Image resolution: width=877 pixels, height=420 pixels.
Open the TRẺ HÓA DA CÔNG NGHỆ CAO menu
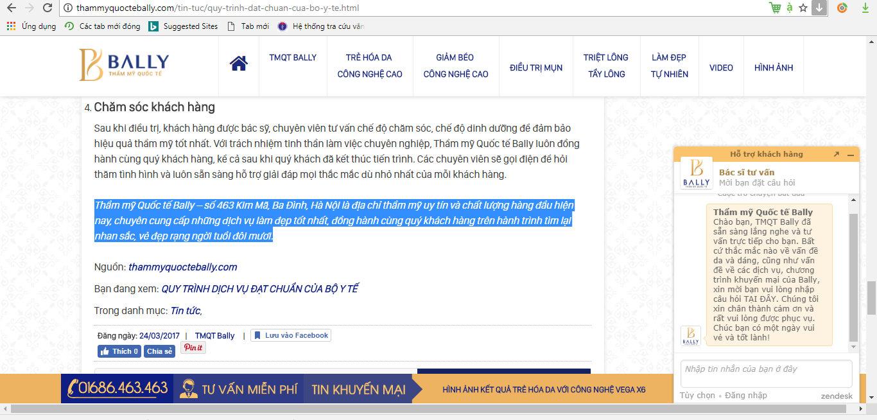(x=370, y=66)
